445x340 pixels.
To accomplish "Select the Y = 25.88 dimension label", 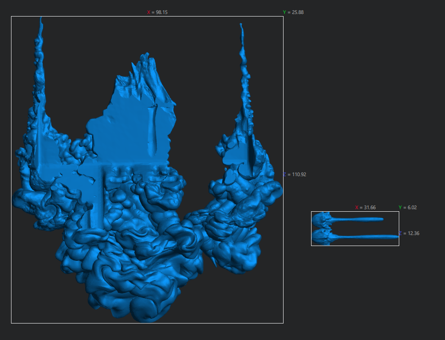I will 293,12.
